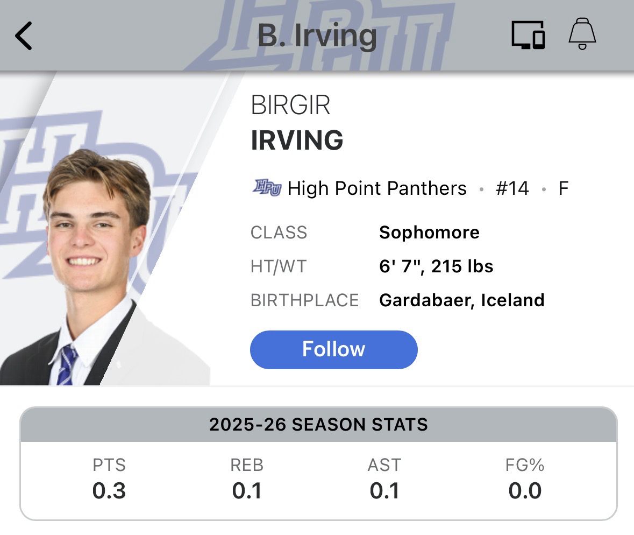The width and height of the screenshot is (634, 535).
Task: Click the FG% stat value 0.0
Action: (525, 490)
